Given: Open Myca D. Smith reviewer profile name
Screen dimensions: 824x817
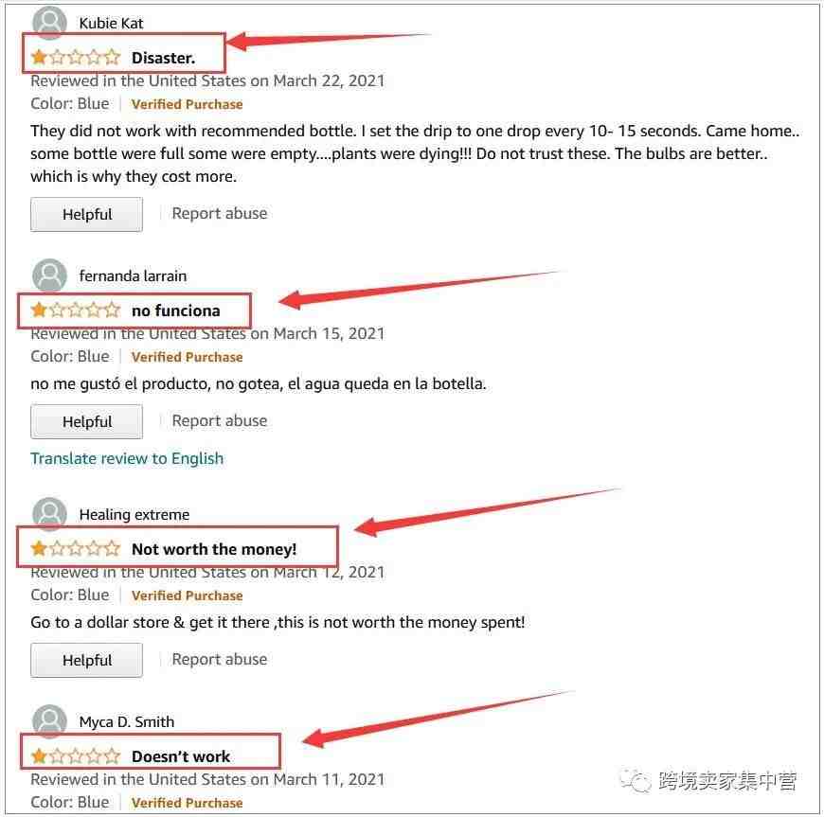Looking at the screenshot, I should click(127, 722).
